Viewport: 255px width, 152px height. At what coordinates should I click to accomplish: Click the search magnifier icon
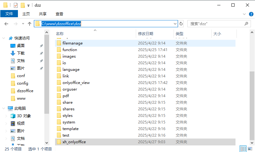246,24
